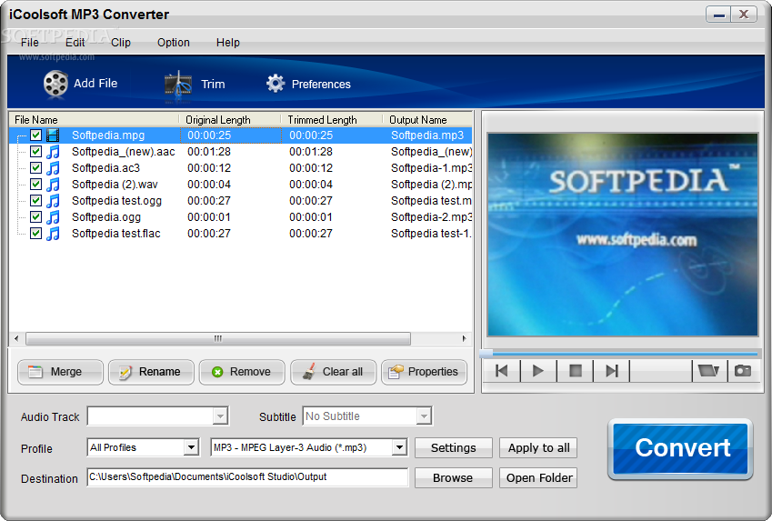Screen dimensions: 772x521
Task: Click the film icon beside Softpedia.mpg
Action: (53, 135)
